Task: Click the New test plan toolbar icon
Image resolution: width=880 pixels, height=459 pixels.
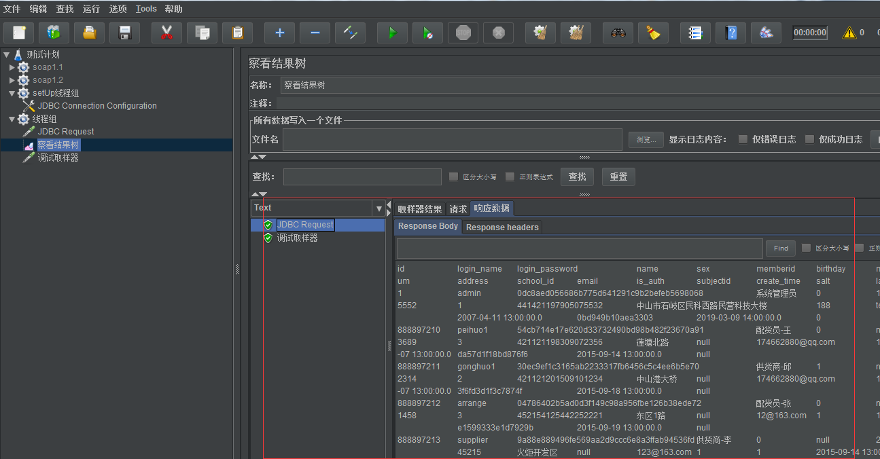Action: coord(19,33)
